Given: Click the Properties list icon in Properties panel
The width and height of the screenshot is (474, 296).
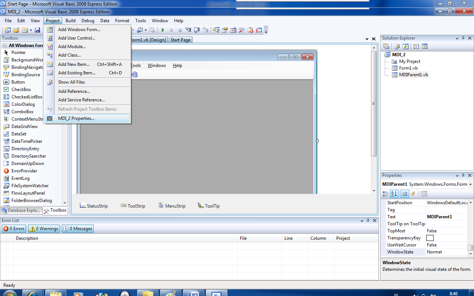Looking at the screenshot, I should (405, 194).
